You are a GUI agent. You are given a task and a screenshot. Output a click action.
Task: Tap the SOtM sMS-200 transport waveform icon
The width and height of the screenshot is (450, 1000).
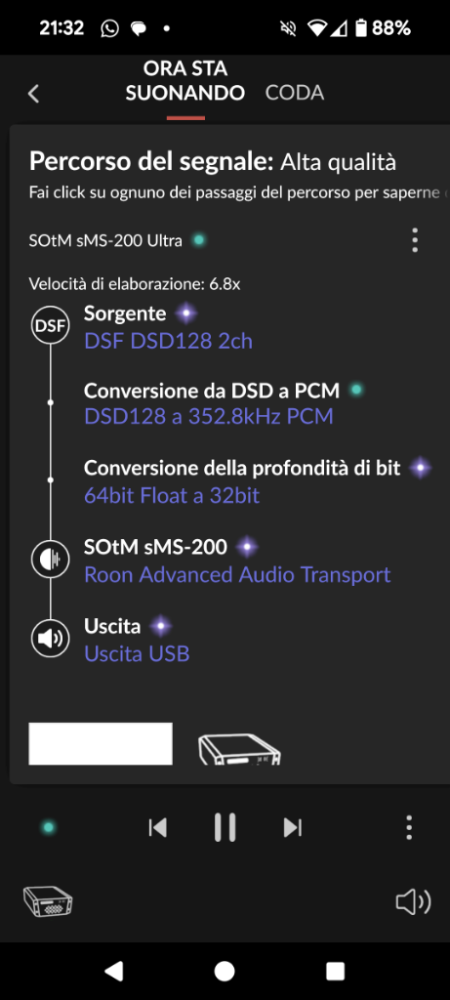(51, 560)
